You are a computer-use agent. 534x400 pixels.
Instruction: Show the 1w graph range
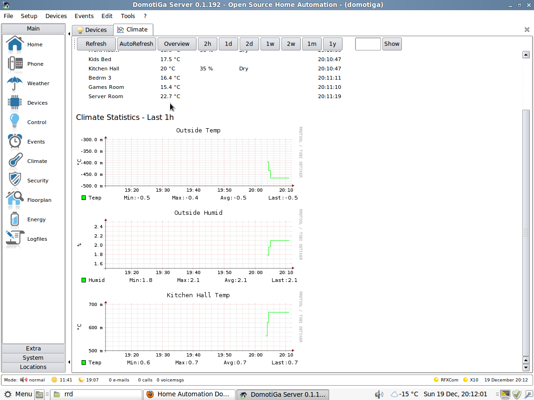[270, 44]
